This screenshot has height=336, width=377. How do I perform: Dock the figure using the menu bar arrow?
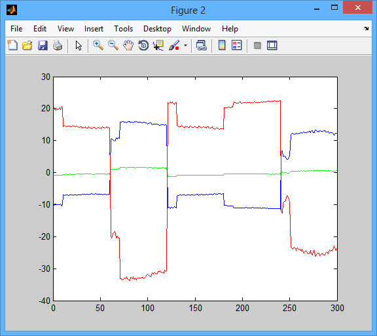click(x=366, y=28)
